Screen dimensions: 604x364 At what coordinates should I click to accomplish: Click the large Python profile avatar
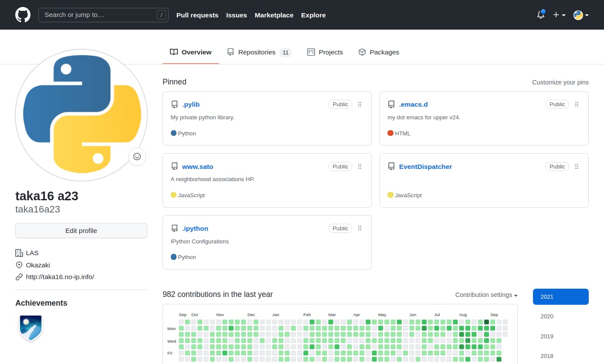click(81, 115)
